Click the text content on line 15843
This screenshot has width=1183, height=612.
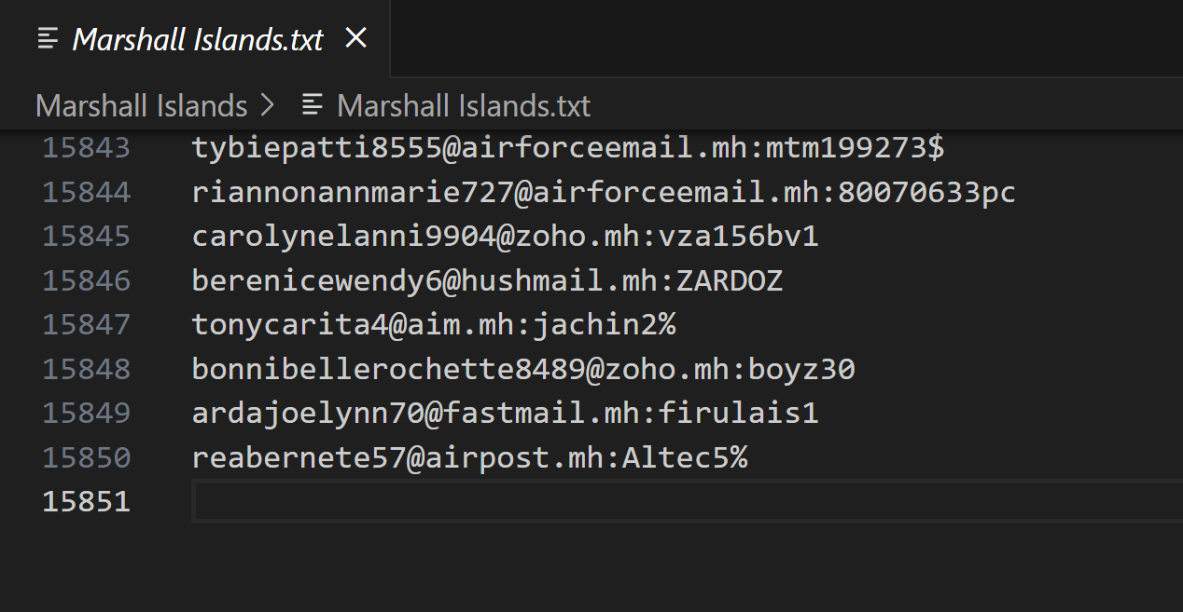pyautogui.click(x=568, y=148)
